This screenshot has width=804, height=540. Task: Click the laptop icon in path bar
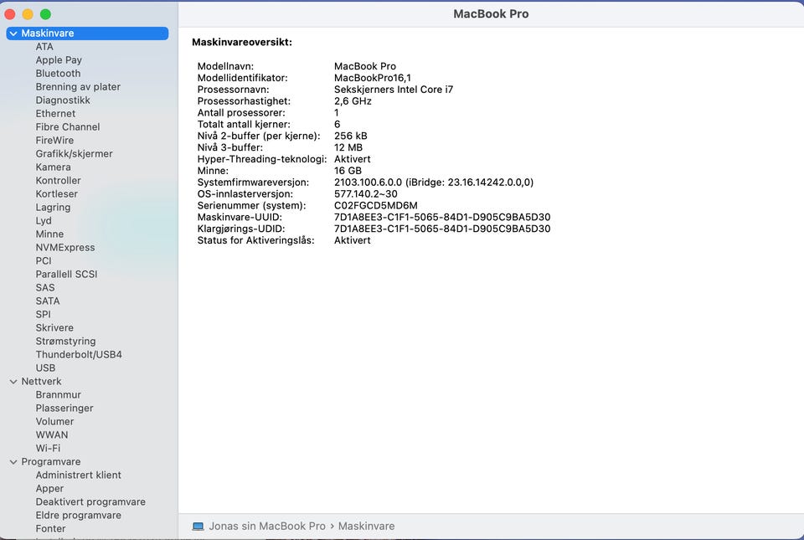(x=198, y=526)
